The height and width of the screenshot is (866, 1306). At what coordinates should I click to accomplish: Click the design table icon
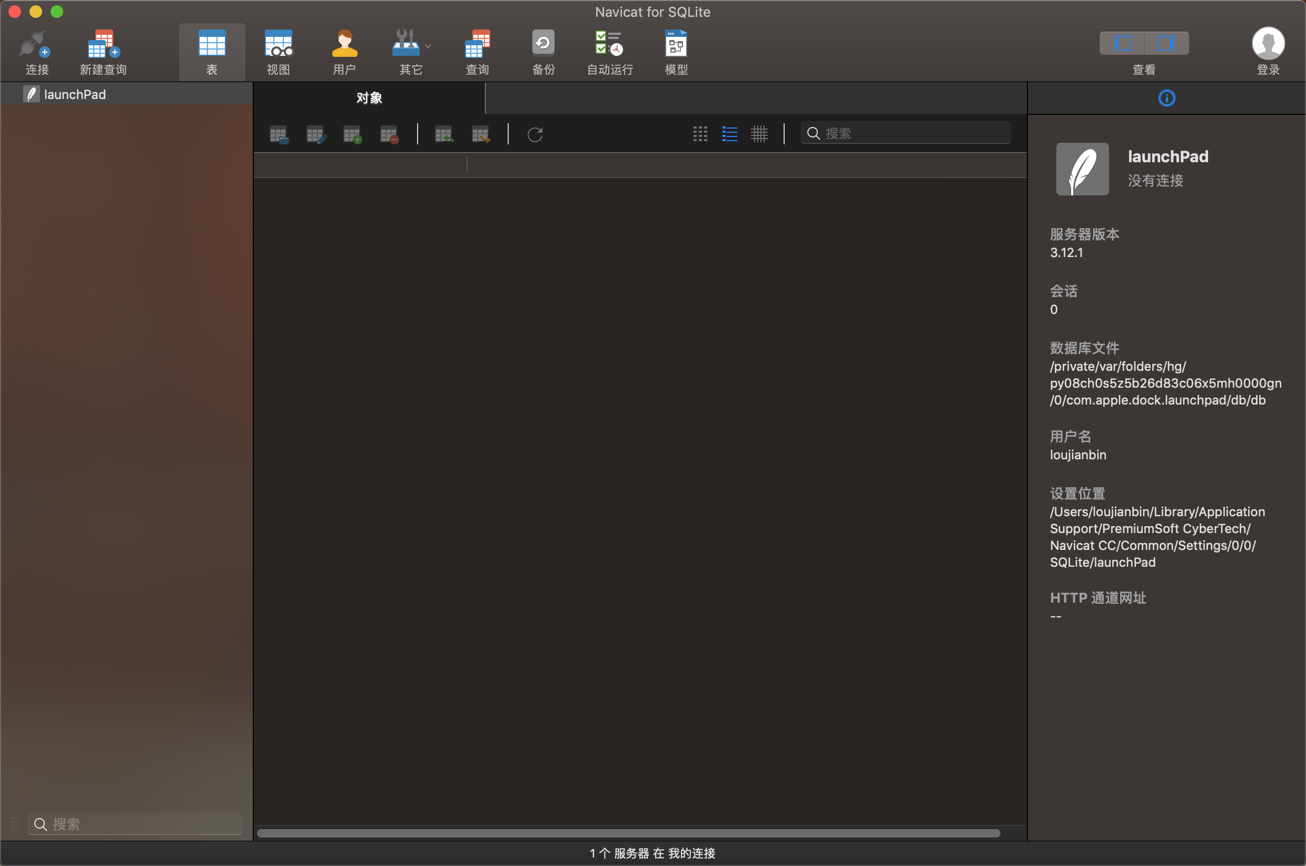(316, 135)
